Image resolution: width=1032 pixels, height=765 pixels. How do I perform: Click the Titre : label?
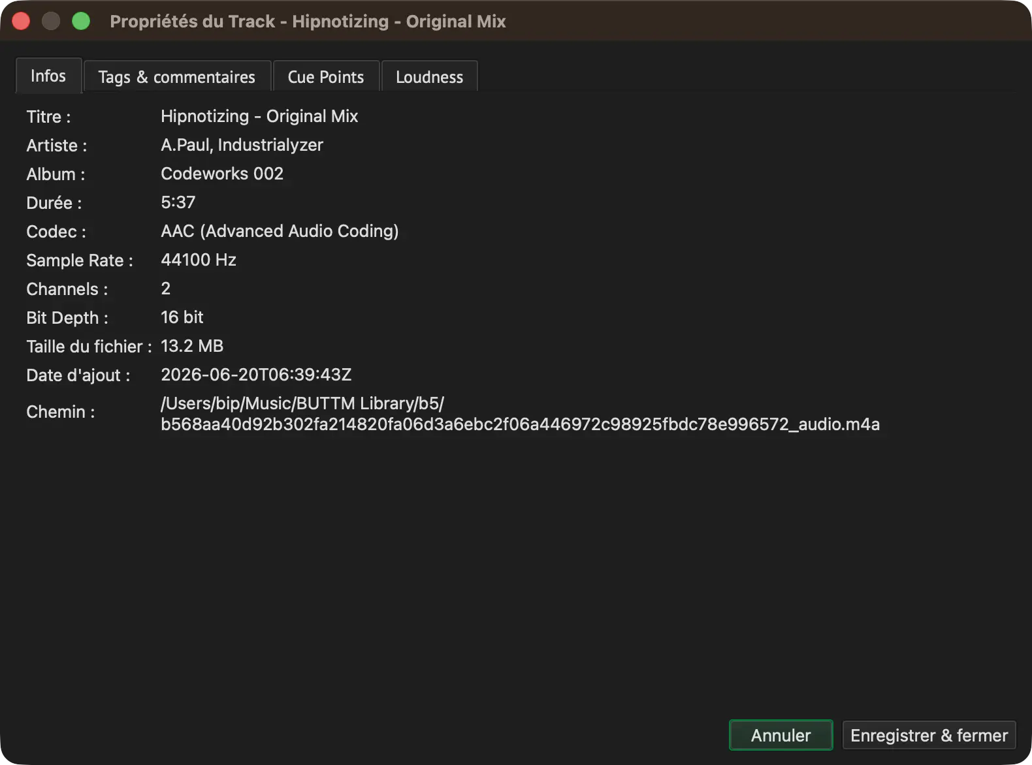click(x=48, y=117)
